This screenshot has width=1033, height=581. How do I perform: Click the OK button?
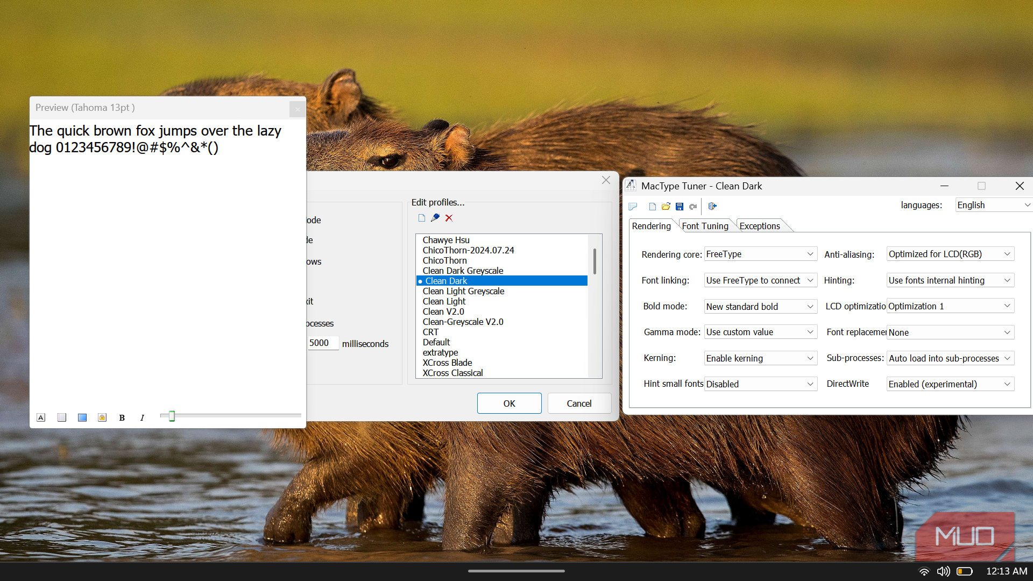tap(509, 403)
